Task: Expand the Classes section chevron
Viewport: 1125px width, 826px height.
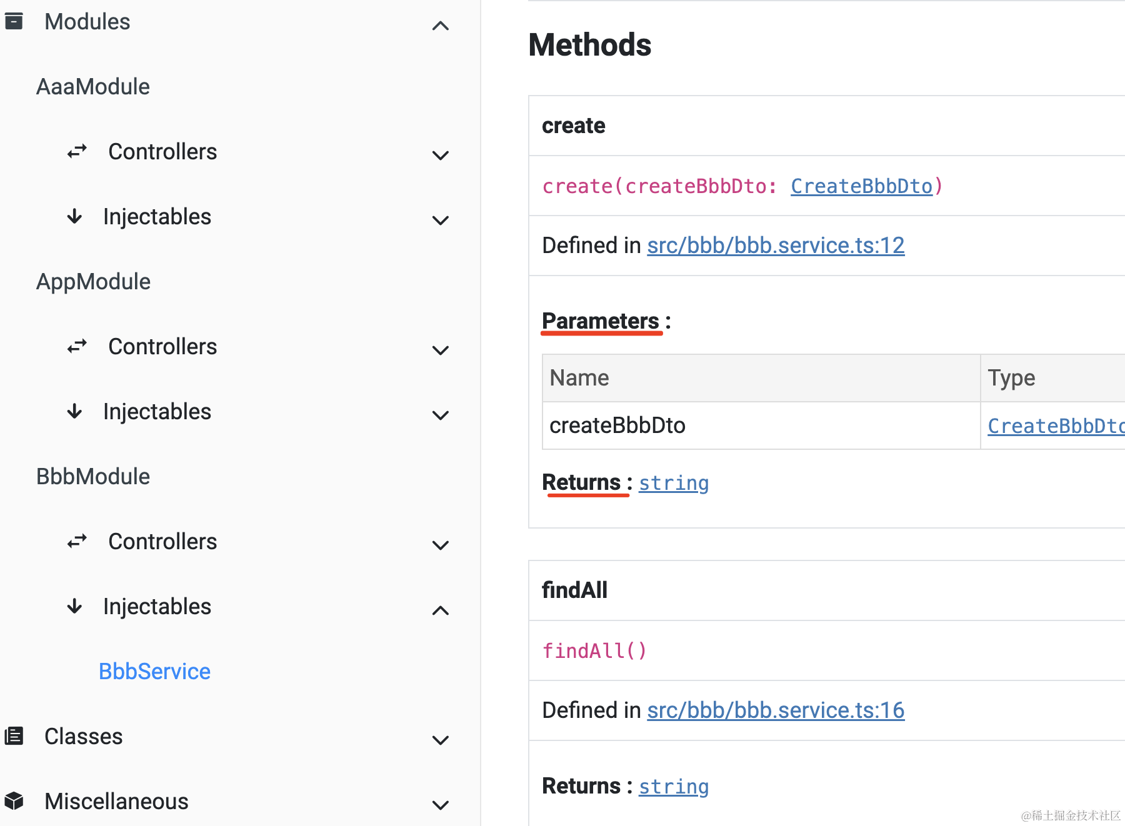Action: [x=441, y=740]
